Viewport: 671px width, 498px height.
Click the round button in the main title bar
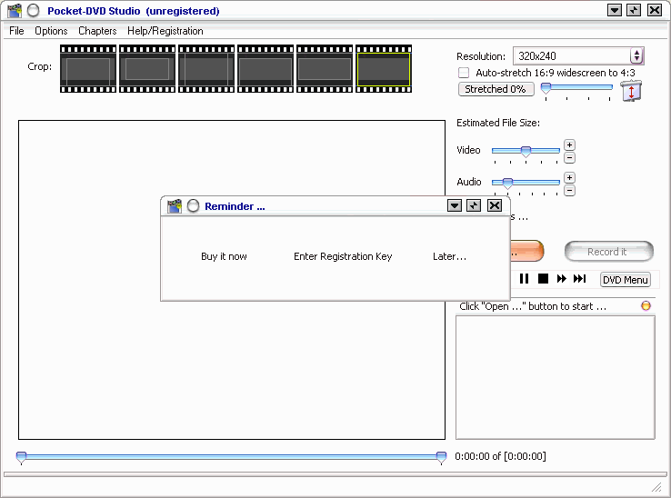tap(33, 10)
